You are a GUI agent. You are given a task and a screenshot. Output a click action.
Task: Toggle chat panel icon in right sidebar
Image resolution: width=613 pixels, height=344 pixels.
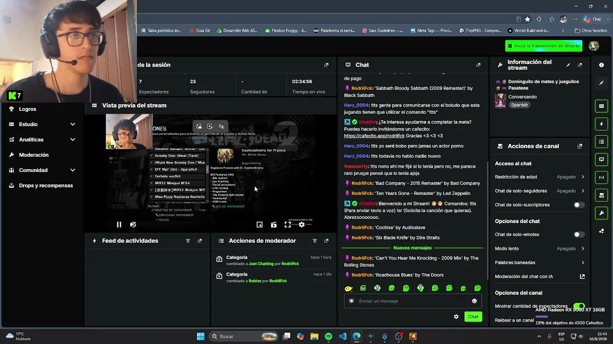(602, 160)
